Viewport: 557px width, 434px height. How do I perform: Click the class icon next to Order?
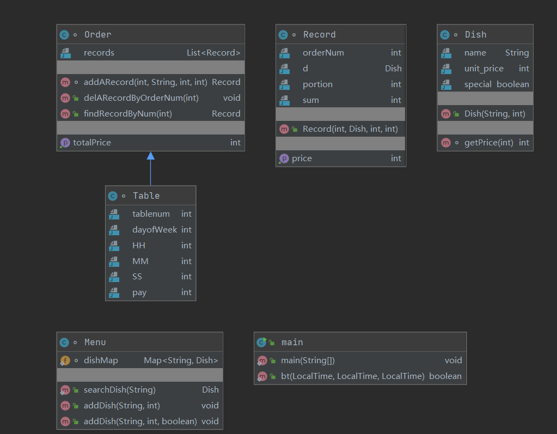tap(64, 35)
